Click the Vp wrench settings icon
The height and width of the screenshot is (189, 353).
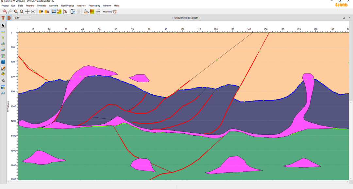click(86, 11)
